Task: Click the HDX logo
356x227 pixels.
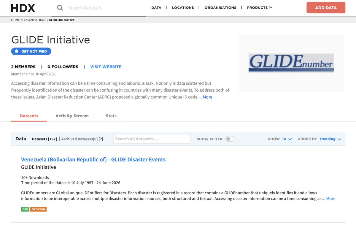Action: pos(23,8)
